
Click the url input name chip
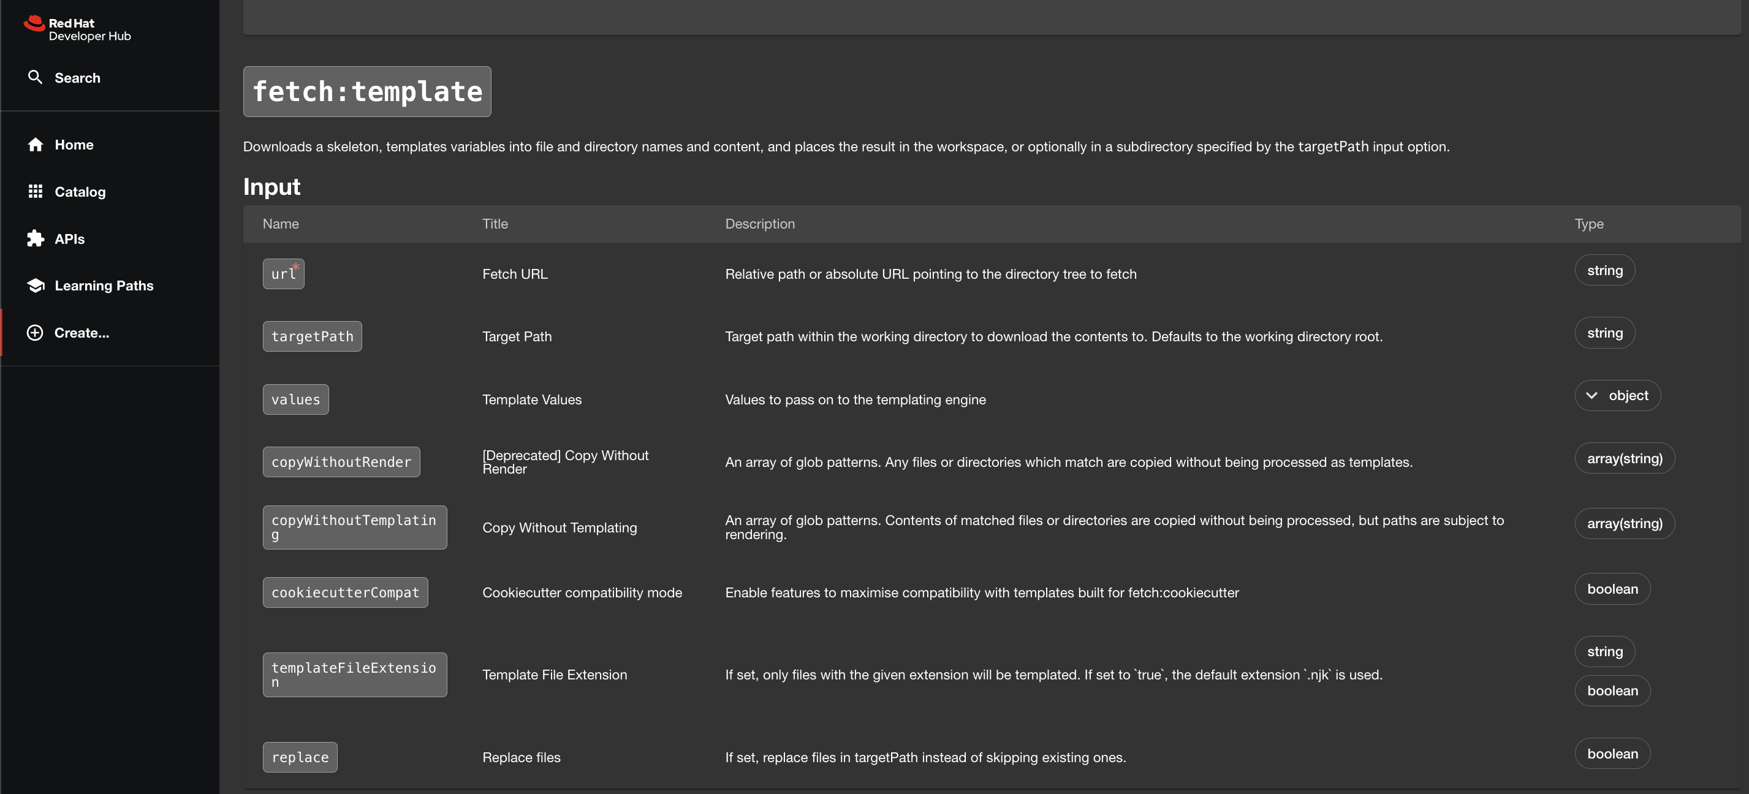pyautogui.click(x=283, y=274)
